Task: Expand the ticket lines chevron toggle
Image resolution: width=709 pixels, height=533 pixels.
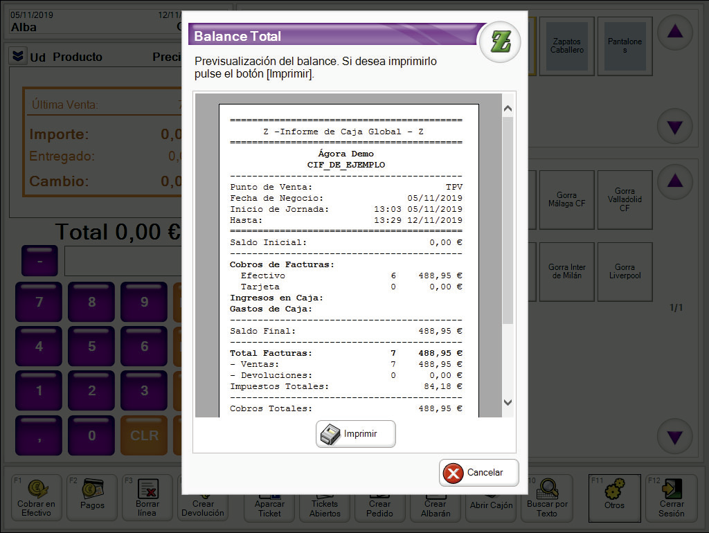Action: tap(17, 57)
